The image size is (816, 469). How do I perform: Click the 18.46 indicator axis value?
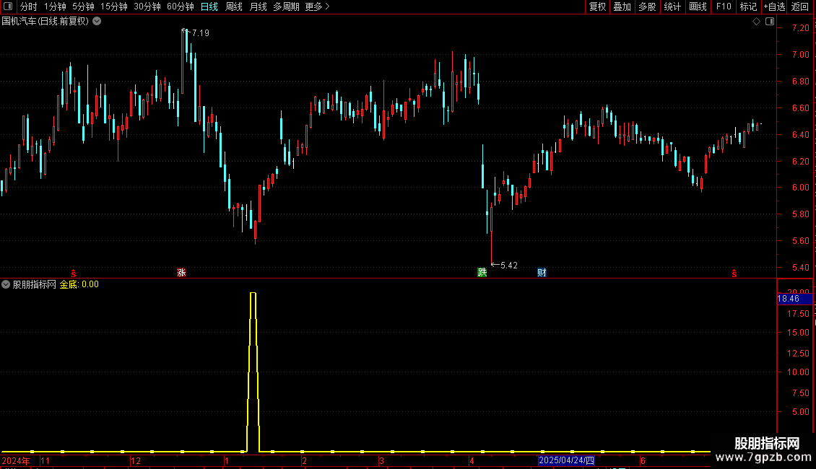pyautogui.click(x=789, y=299)
